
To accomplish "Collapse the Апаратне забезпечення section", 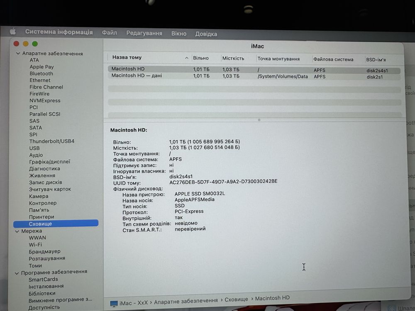I will [x=18, y=53].
